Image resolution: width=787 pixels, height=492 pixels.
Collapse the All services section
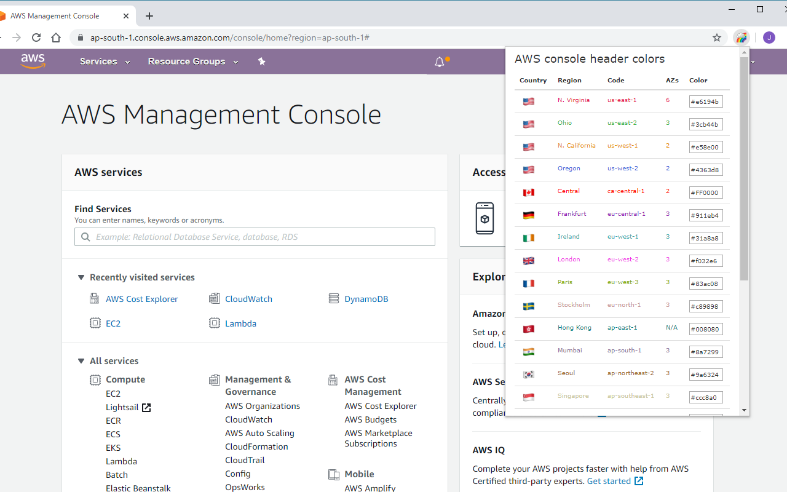click(x=81, y=361)
